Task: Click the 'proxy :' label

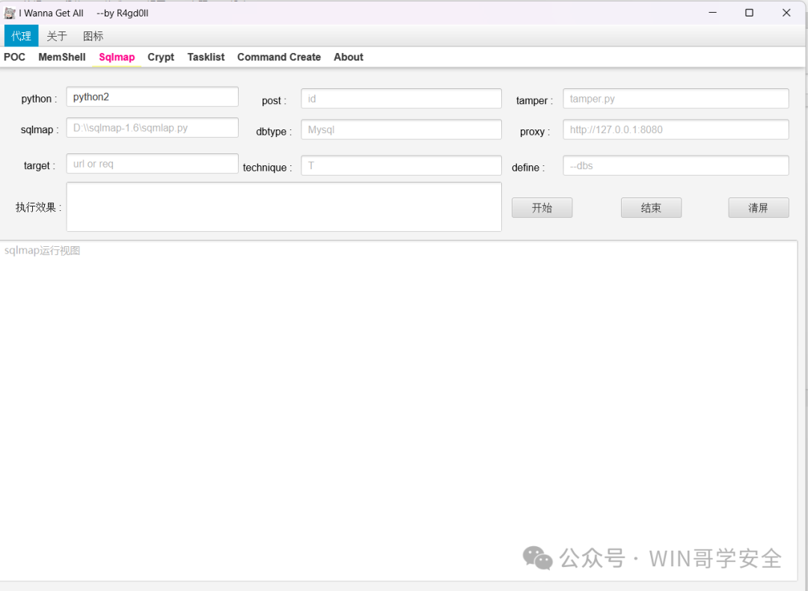Action: [x=535, y=132]
